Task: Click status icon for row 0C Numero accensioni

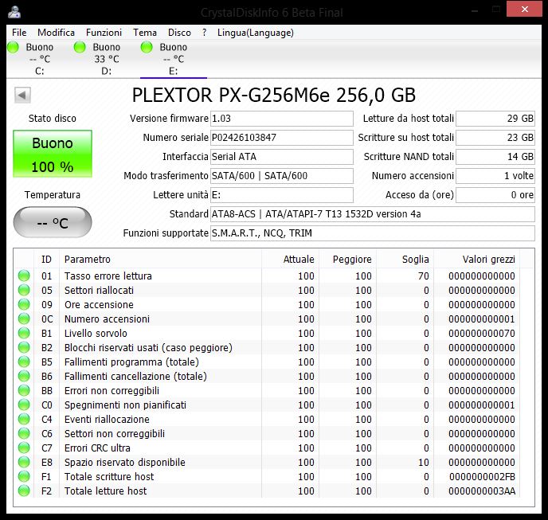Action: [24, 319]
